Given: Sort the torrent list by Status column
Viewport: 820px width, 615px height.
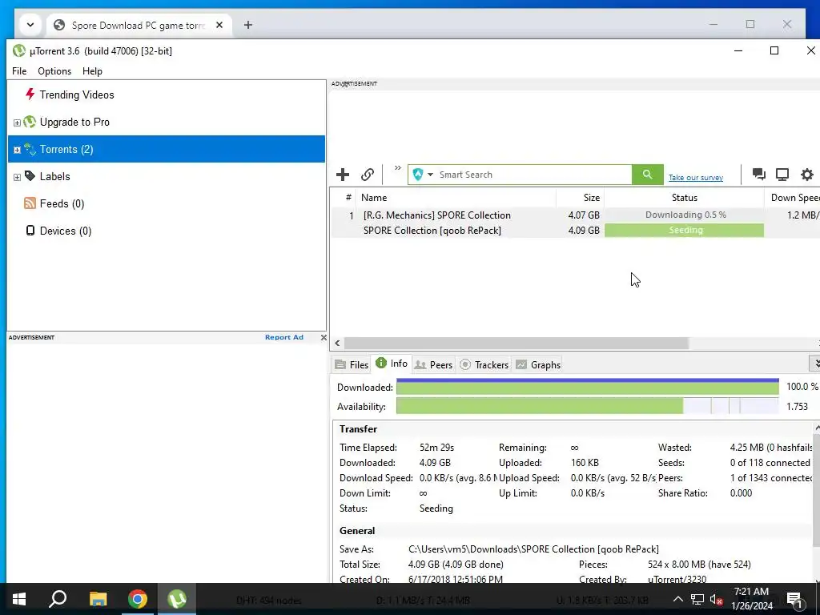Looking at the screenshot, I should (x=684, y=198).
